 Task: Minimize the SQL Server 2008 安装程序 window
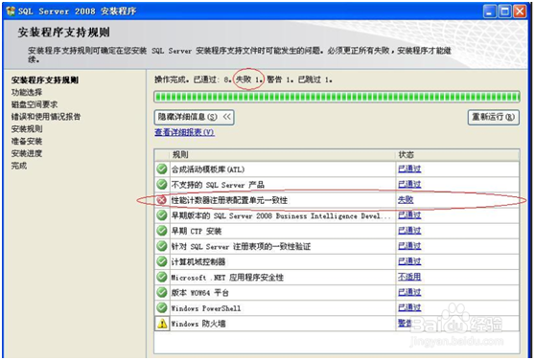pyautogui.click(x=490, y=11)
